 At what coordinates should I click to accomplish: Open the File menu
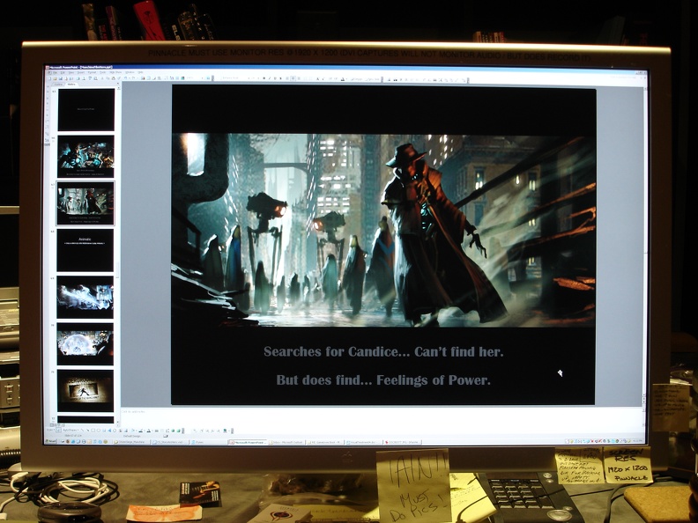tap(56, 72)
